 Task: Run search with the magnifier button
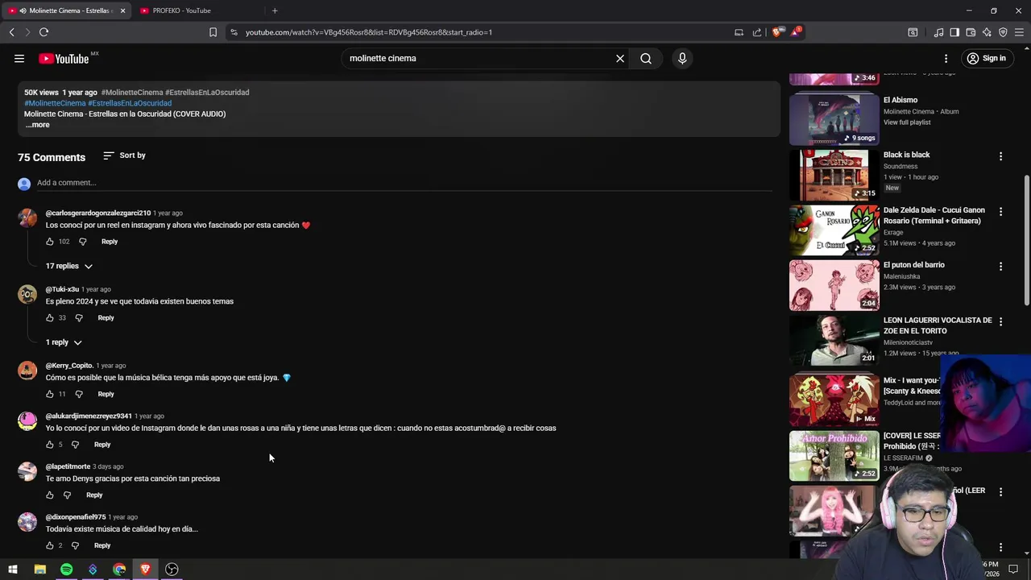646,58
